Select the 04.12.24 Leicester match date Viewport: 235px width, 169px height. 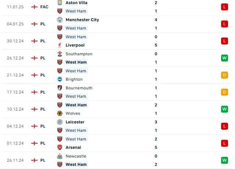(x=15, y=126)
